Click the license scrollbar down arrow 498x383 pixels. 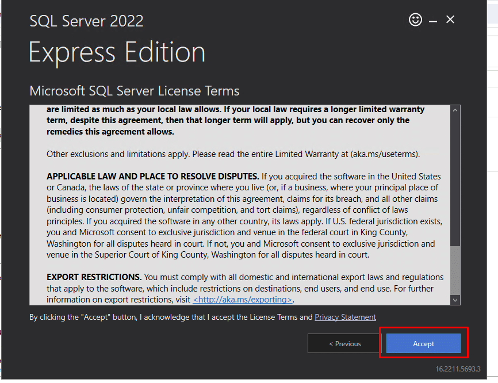(x=455, y=300)
